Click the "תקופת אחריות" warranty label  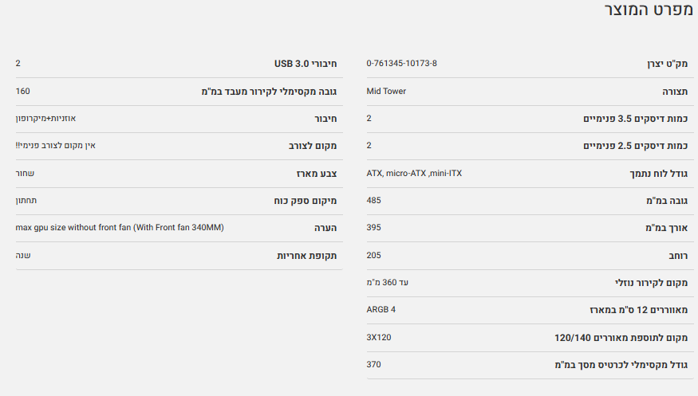pyautogui.click(x=306, y=256)
